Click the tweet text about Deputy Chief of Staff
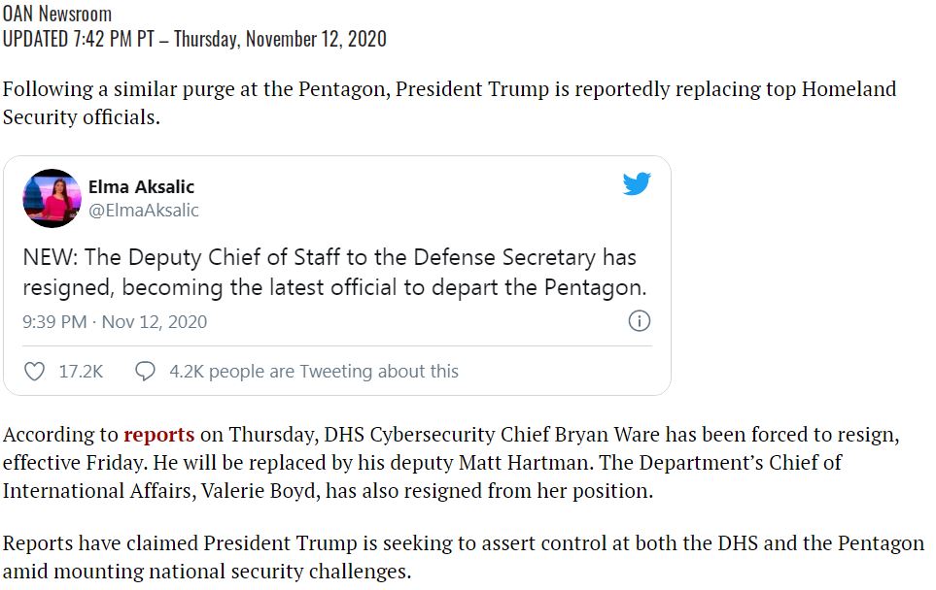 pos(335,273)
